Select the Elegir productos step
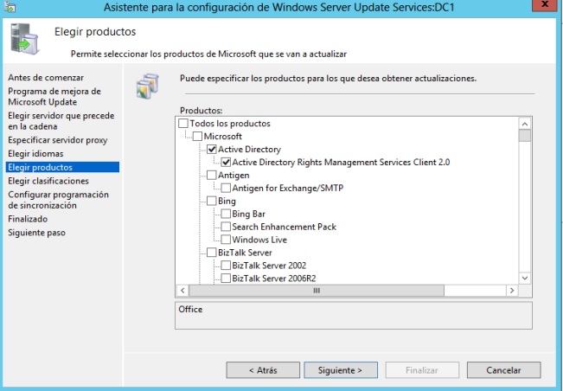 pyautogui.click(x=62, y=167)
